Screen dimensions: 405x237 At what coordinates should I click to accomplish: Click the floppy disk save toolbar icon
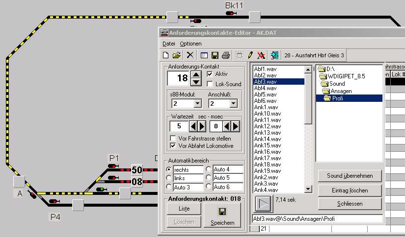click(215, 55)
